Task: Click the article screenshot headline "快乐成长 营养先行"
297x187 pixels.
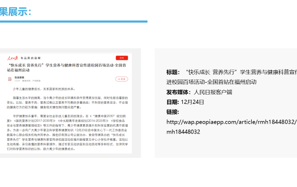Action: tap(67, 68)
